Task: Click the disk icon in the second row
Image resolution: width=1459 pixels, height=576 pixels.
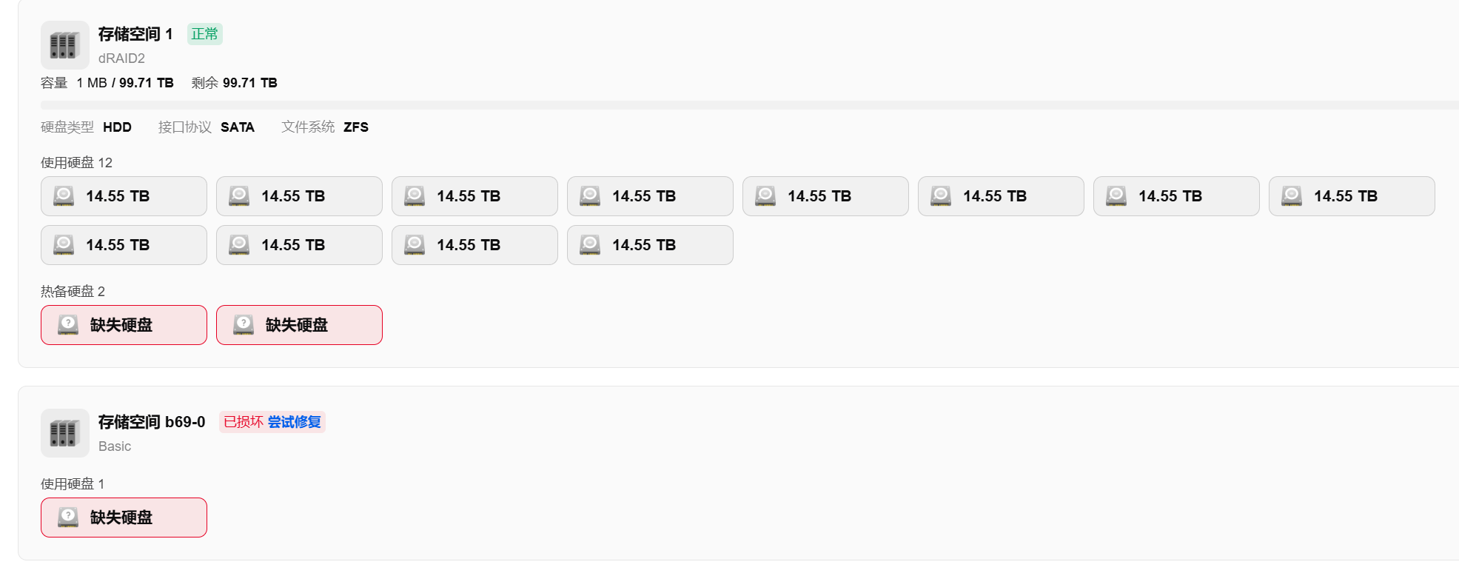Action: point(63,245)
